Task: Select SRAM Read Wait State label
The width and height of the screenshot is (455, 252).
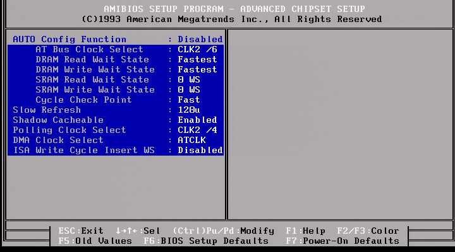Action: coord(92,79)
